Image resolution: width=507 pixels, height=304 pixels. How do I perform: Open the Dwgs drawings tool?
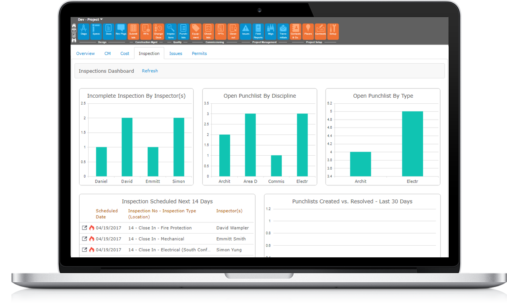pos(84,31)
